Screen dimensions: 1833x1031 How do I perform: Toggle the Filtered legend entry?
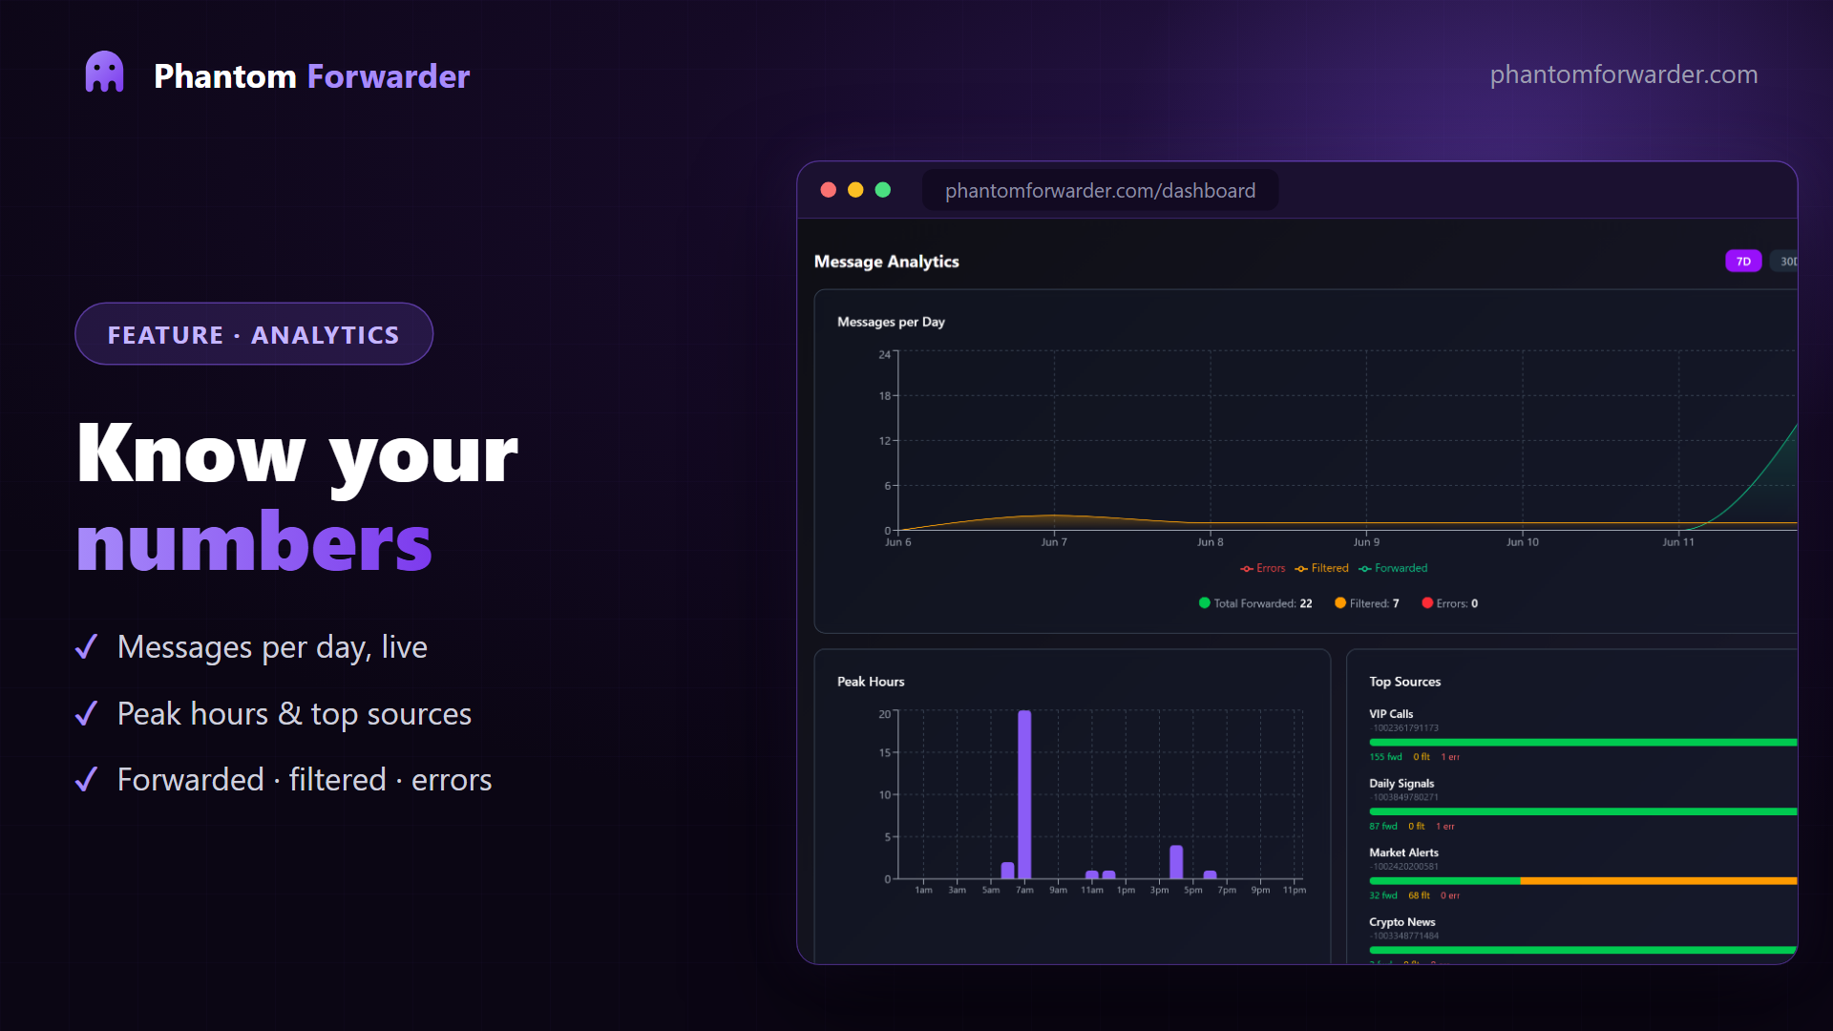pos(1321,568)
